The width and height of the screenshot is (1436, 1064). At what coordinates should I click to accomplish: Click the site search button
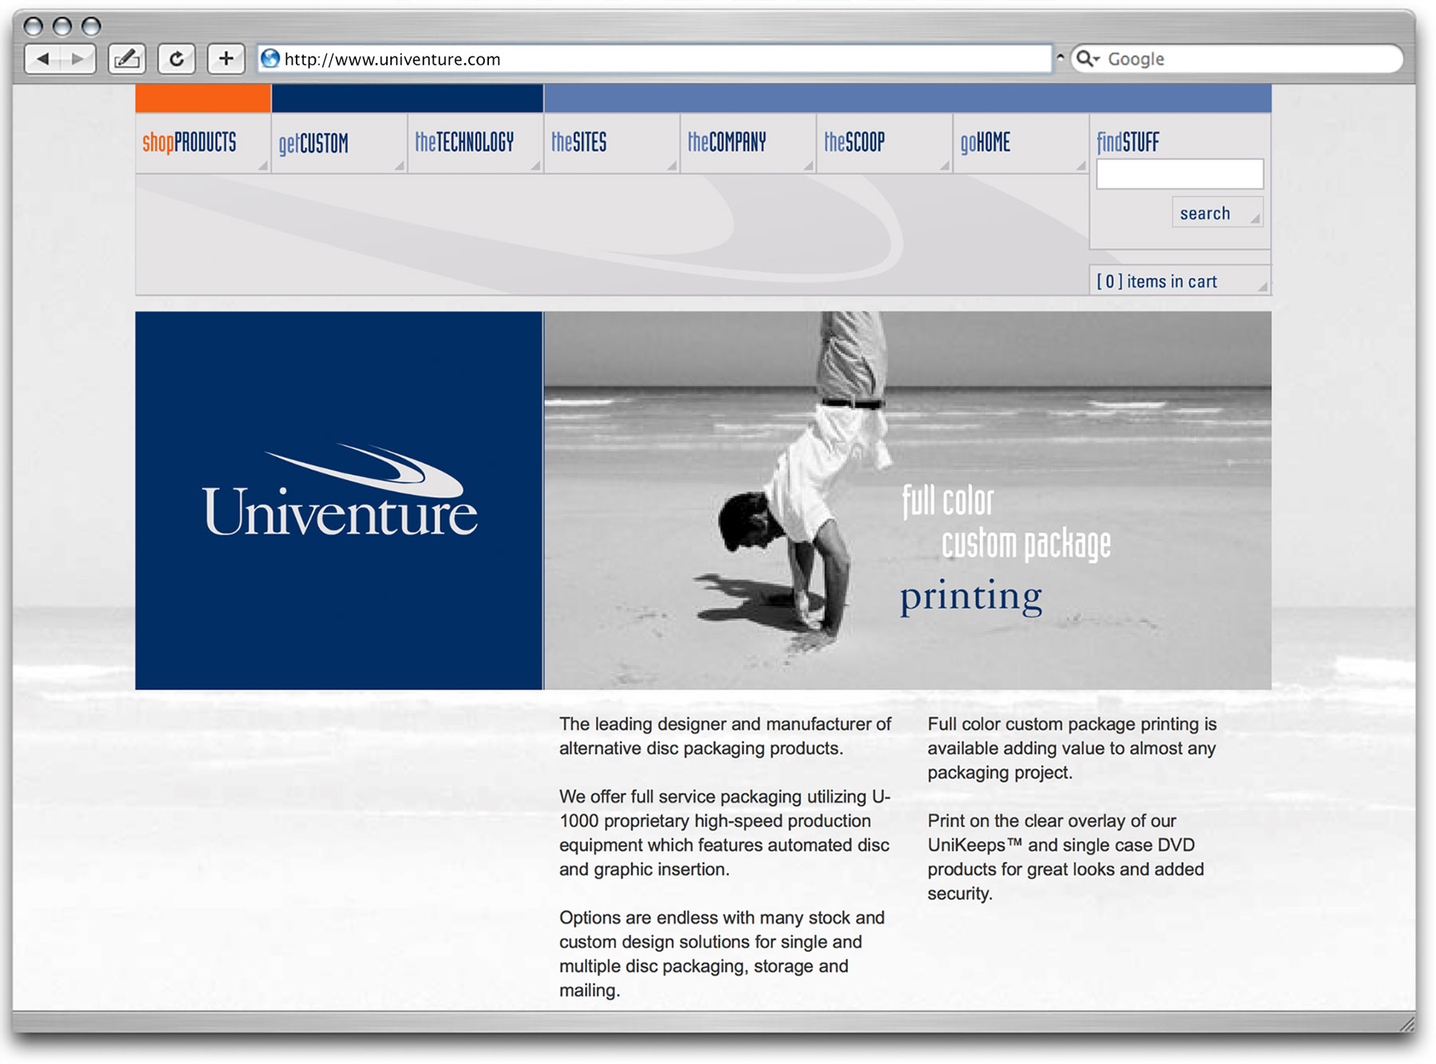click(x=1217, y=213)
